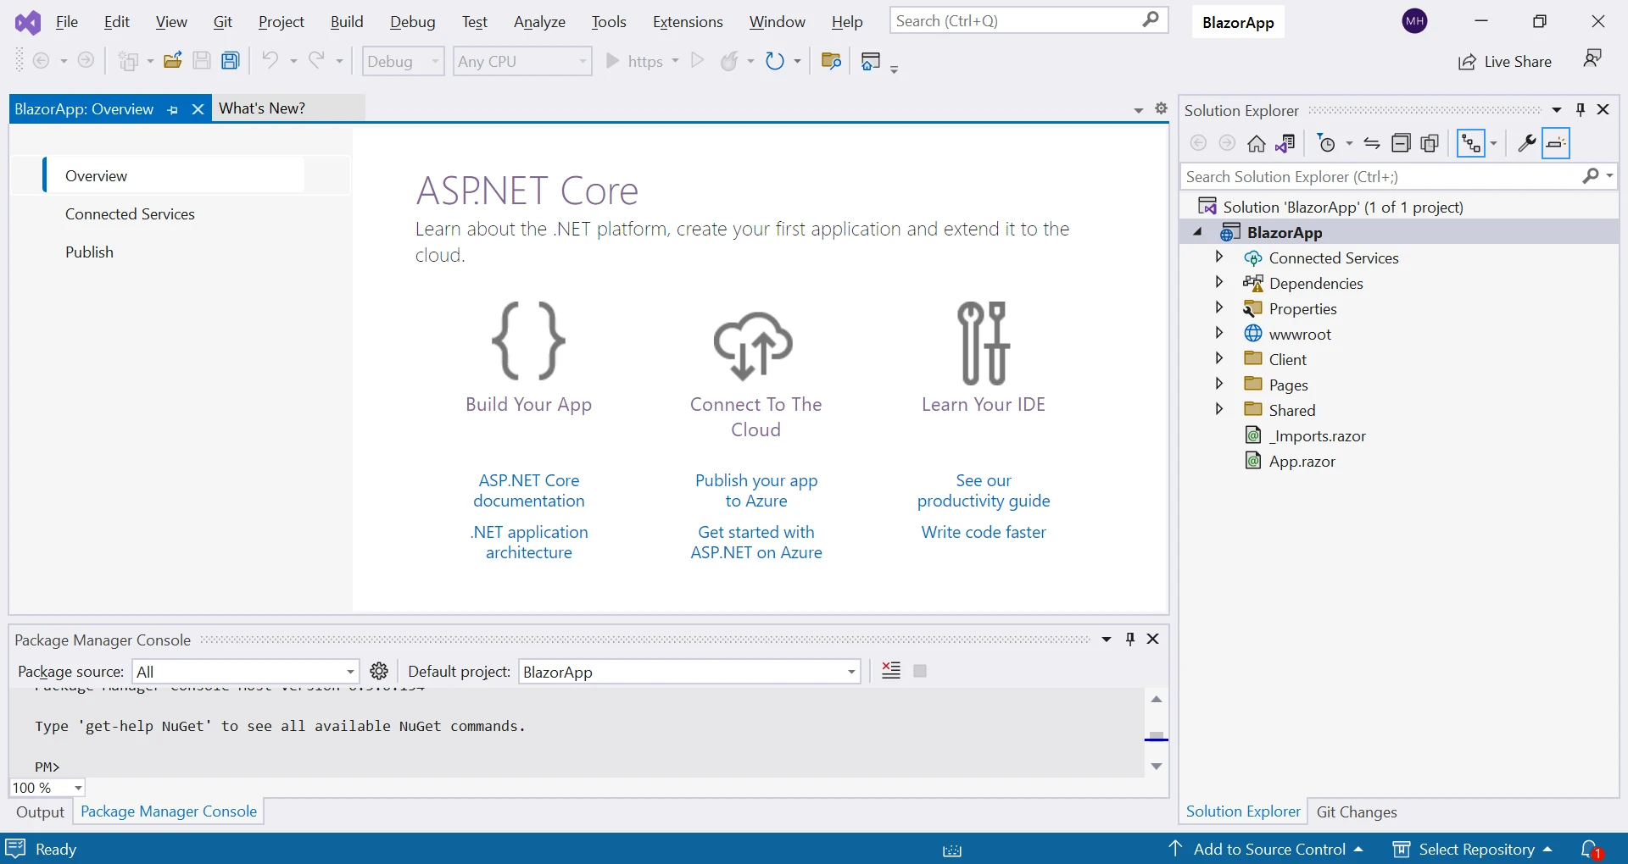Open the Build menu

(x=347, y=22)
